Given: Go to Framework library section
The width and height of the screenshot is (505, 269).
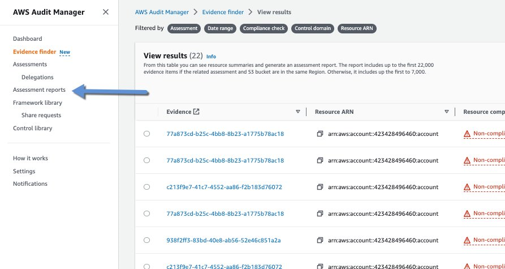Looking at the screenshot, I should pyautogui.click(x=37, y=103).
